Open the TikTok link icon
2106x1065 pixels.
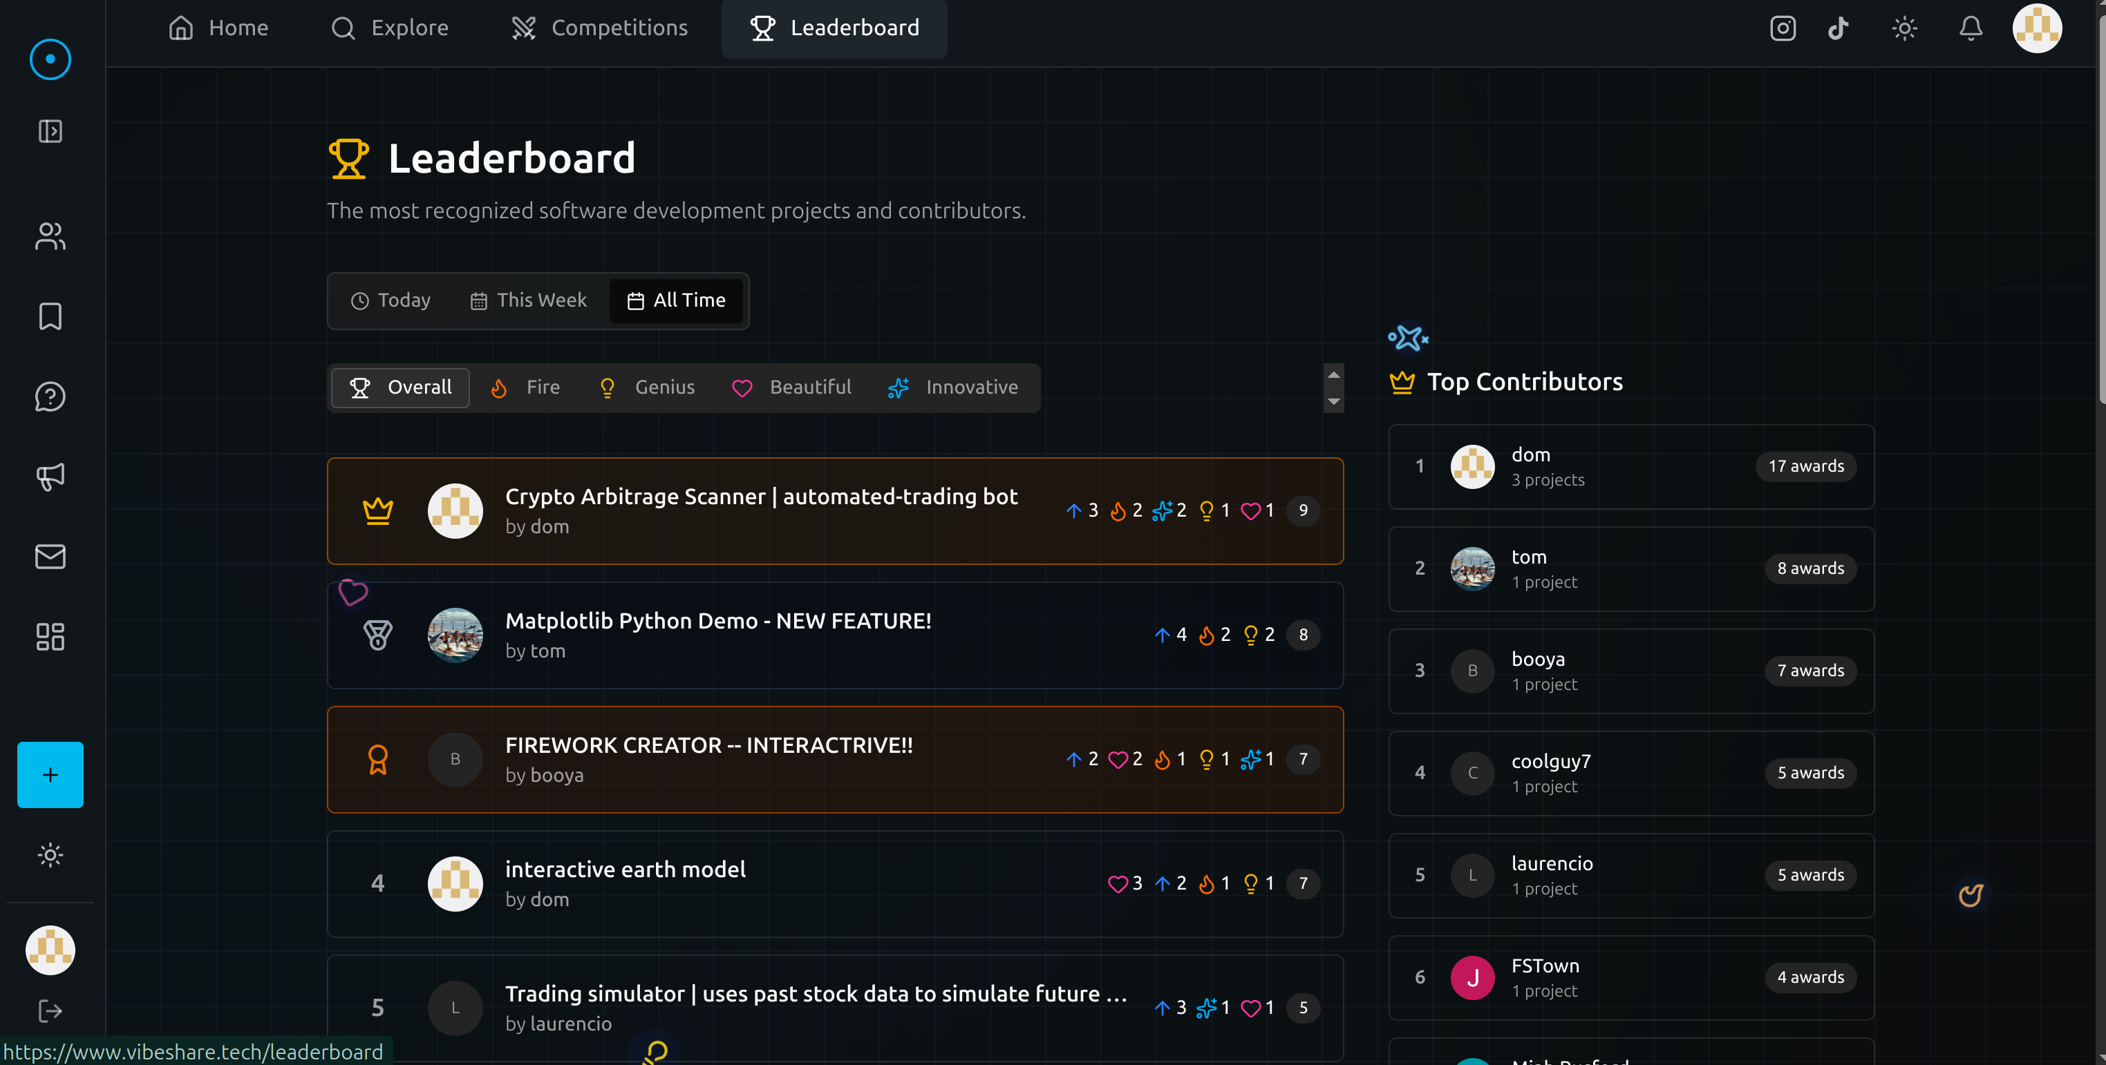1838,28
